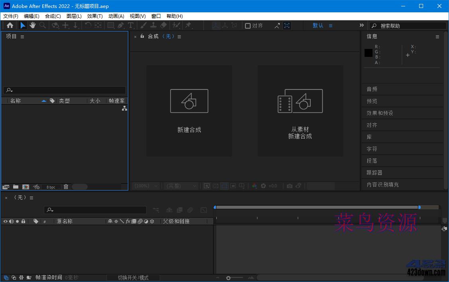
Task: Select the Clone Stamp tool
Action: pyautogui.click(x=153, y=25)
